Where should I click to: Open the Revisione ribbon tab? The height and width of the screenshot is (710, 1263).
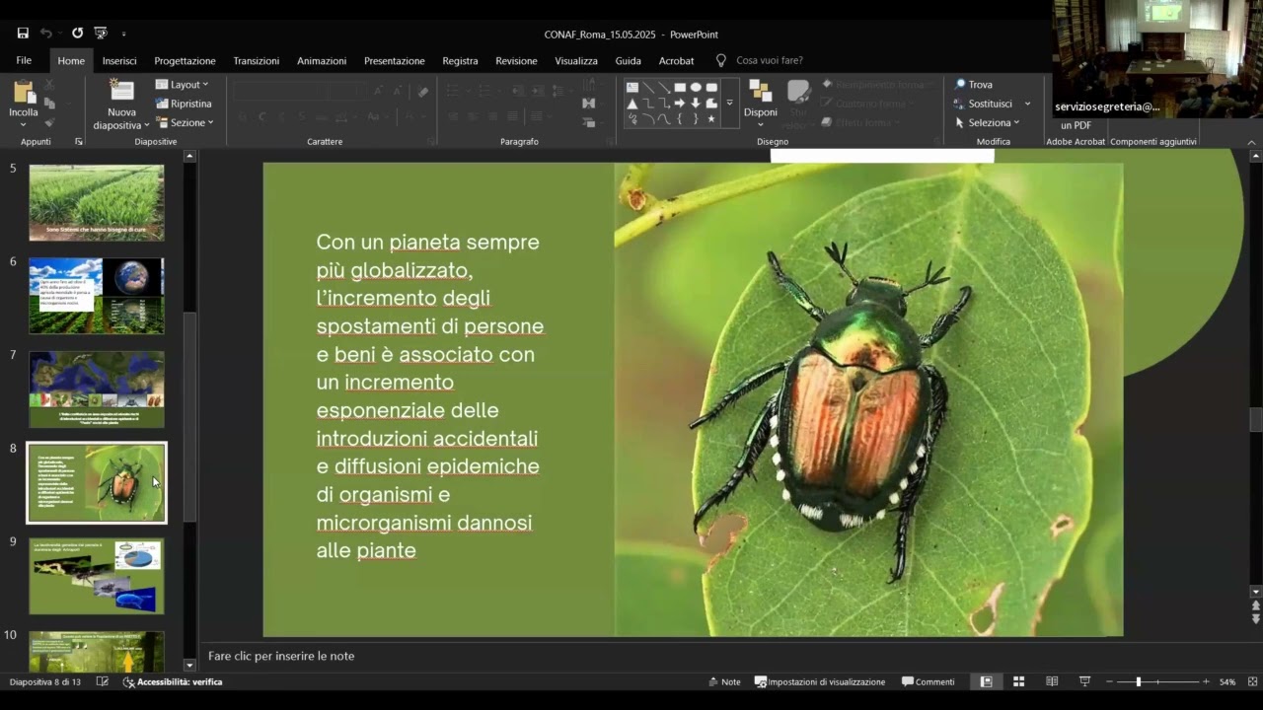[x=516, y=61]
